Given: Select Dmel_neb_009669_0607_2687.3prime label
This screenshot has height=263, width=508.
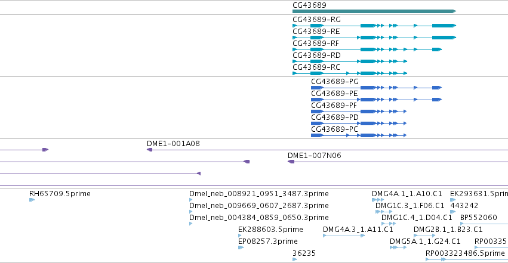Looking at the screenshot, I should click(259, 206).
